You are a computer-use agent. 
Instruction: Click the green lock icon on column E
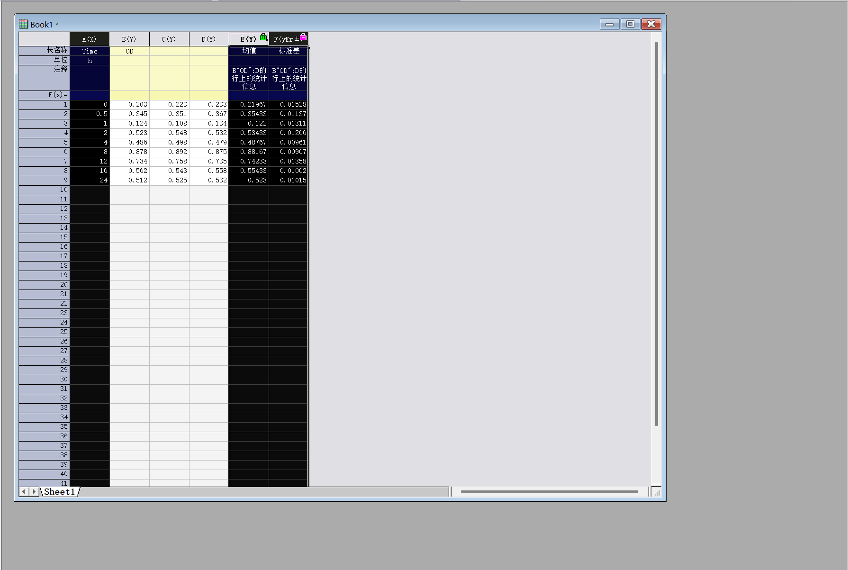point(263,36)
